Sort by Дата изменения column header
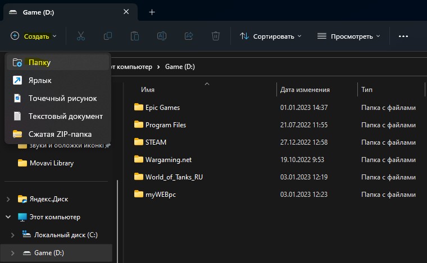Viewport: 427px width, 263px height. (305, 90)
